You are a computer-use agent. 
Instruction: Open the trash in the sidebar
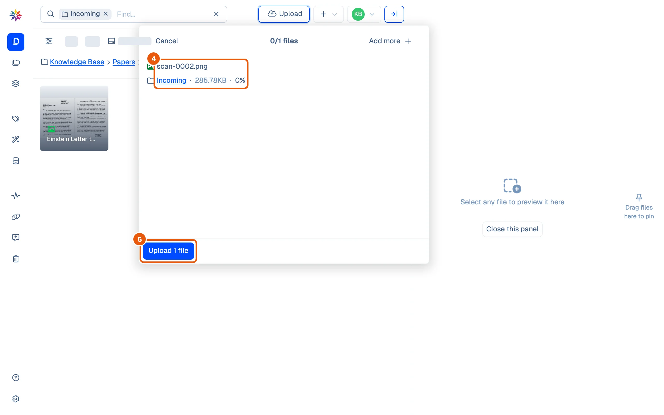16,259
